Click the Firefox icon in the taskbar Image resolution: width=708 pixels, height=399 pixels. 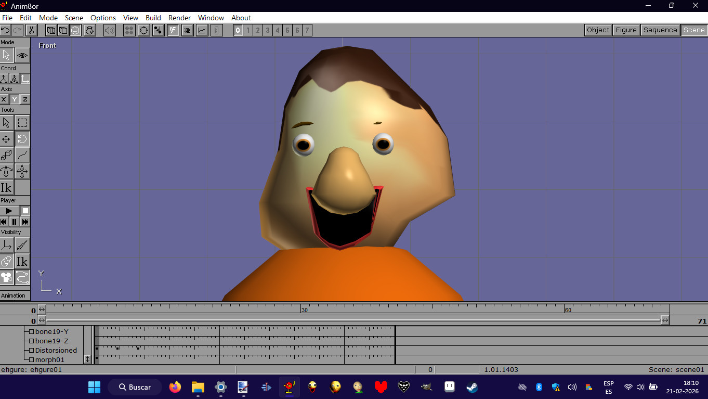(175, 387)
